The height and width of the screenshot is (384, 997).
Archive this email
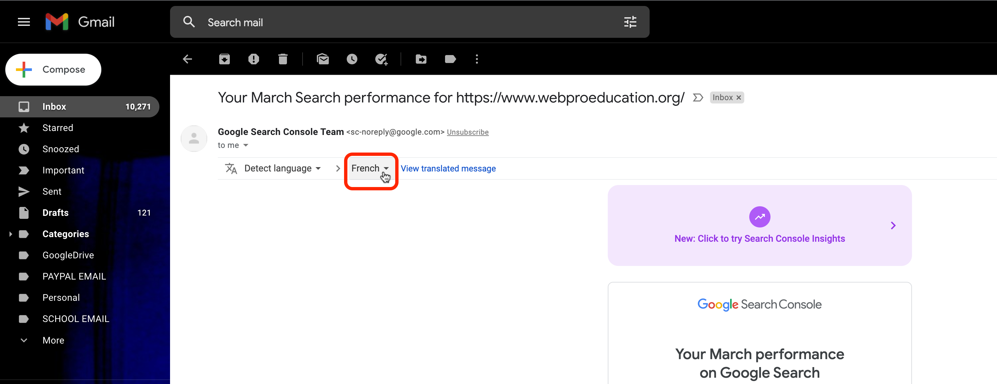coord(225,59)
